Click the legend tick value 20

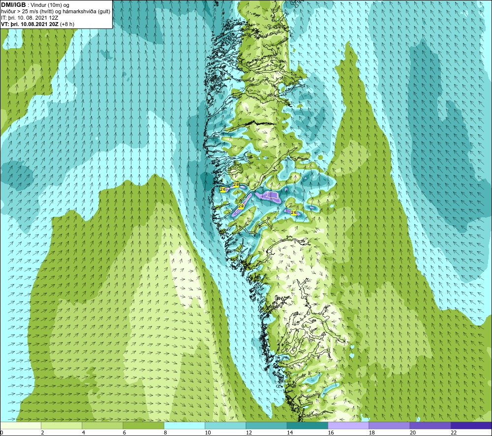pyautogui.click(x=413, y=433)
